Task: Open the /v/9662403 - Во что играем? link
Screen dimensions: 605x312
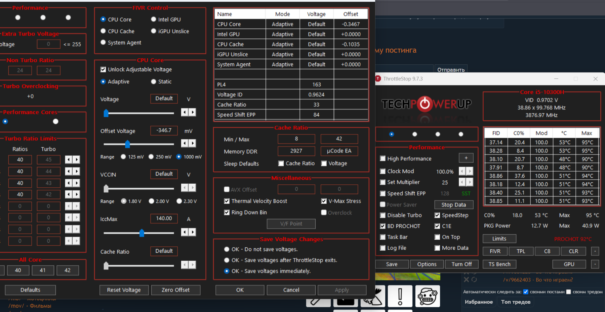Action: [x=538, y=279]
